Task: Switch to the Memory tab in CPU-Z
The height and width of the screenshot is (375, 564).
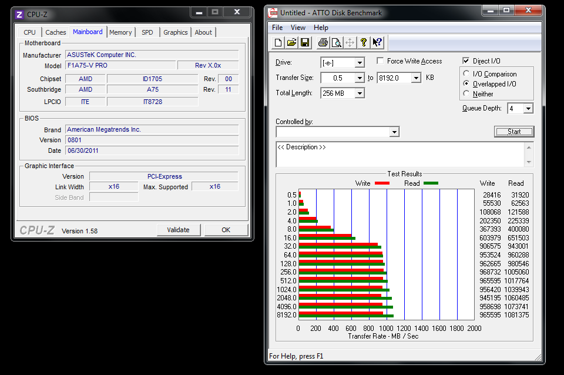Action: 120,32
